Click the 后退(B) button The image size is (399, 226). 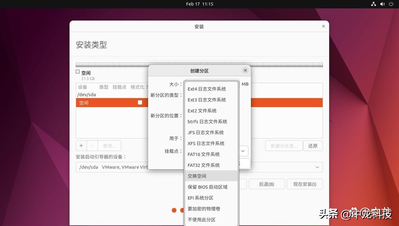pyautogui.click(x=267, y=184)
